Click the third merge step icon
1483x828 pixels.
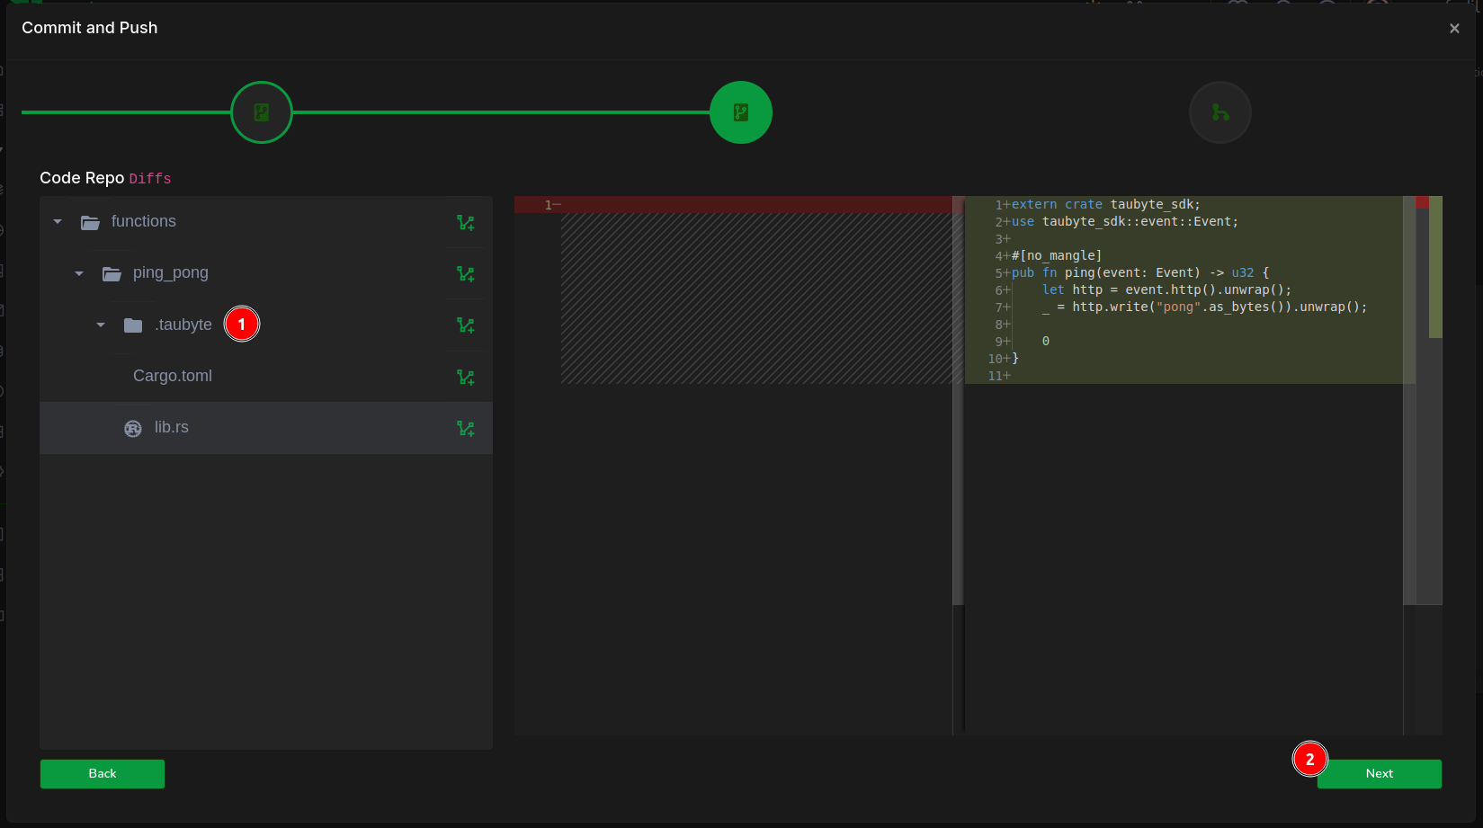pyautogui.click(x=1219, y=112)
